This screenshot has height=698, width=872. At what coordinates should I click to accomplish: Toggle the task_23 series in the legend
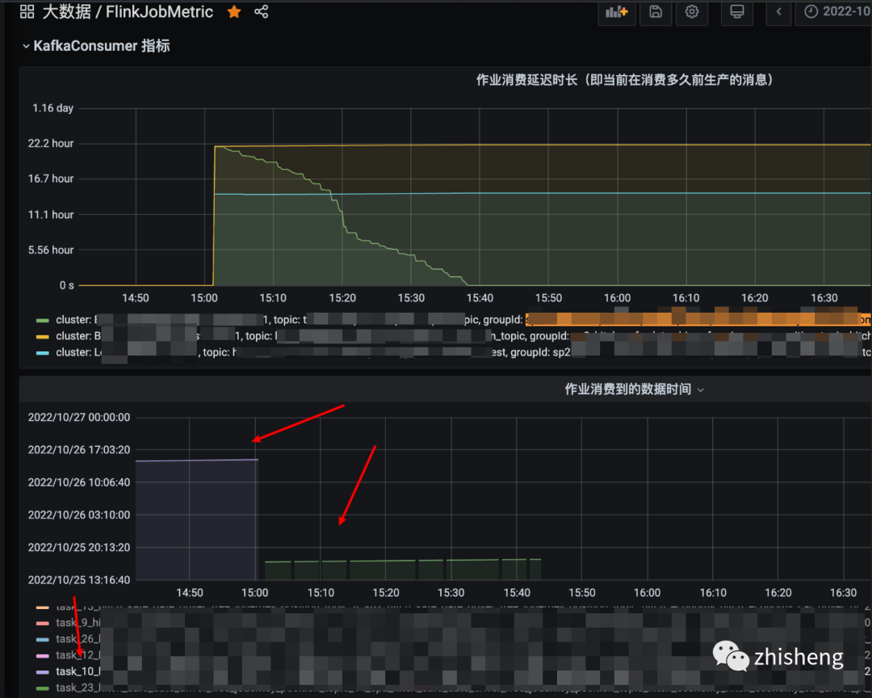463,688
